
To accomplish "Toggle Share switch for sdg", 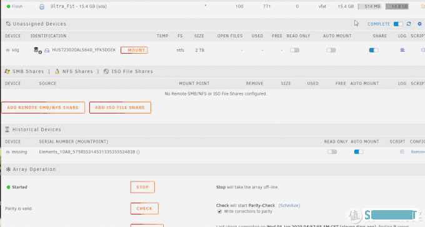I will (374, 50).
